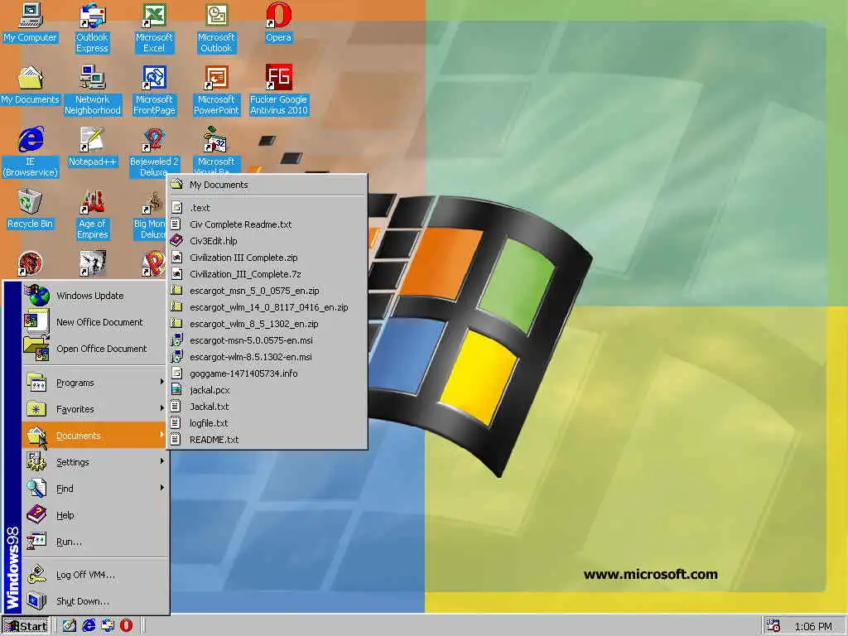Open IE (Browservice) desktop icon
The width and height of the screenshot is (848, 636).
click(31, 152)
